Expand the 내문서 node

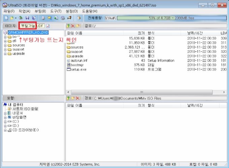(5, 113)
